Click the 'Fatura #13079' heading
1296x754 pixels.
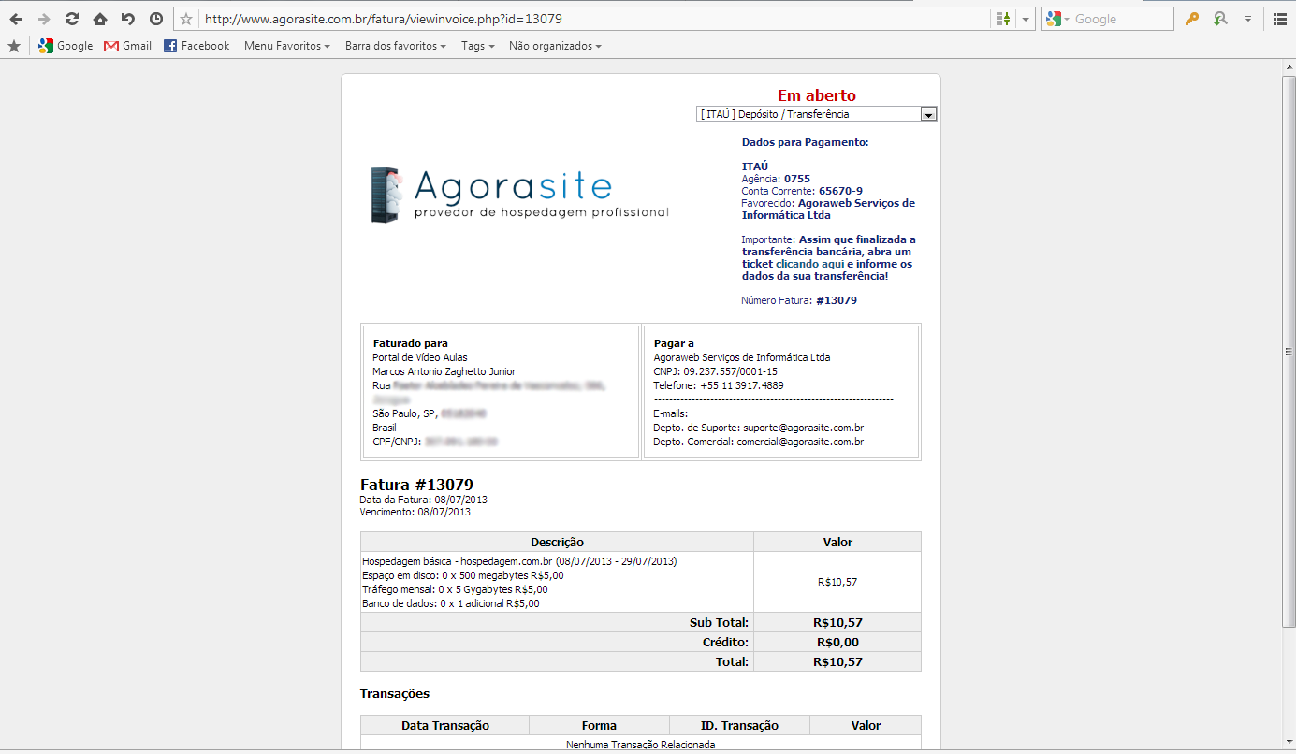tap(416, 485)
